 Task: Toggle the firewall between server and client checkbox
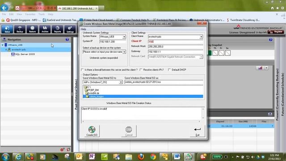coord(82,70)
